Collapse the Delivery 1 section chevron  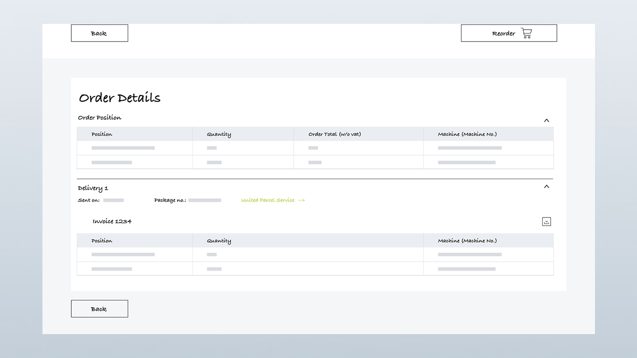[546, 187]
